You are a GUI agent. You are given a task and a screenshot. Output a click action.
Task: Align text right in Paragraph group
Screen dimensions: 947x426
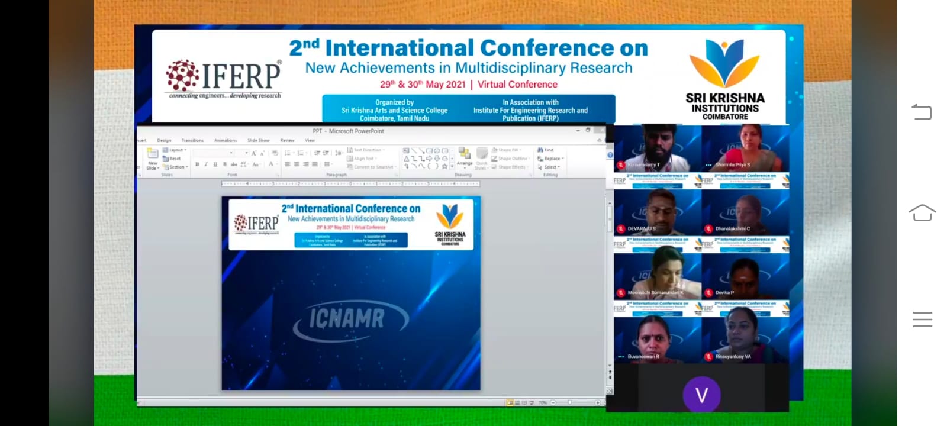coord(306,164)
